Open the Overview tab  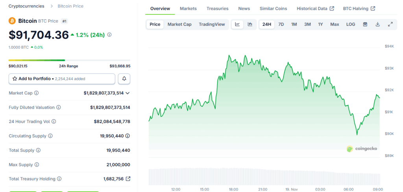[160, 9]
